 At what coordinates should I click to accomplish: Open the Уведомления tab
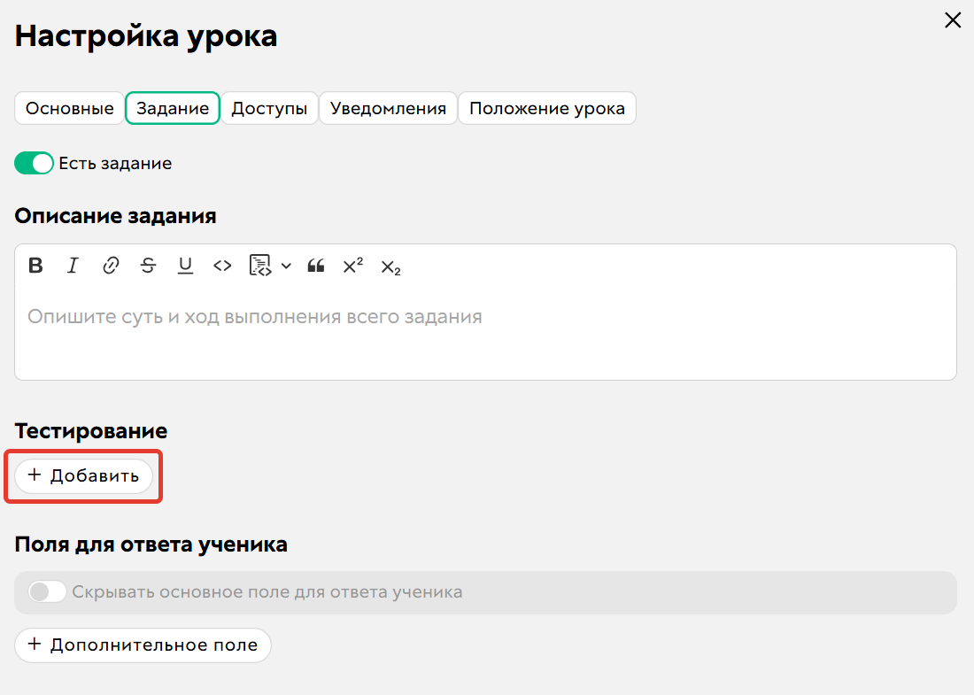pos(388,108)
